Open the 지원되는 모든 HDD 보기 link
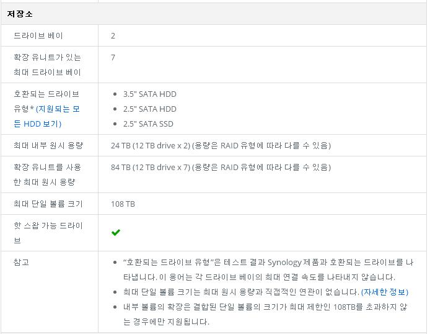430x334 pixels. tap(46, 117)
